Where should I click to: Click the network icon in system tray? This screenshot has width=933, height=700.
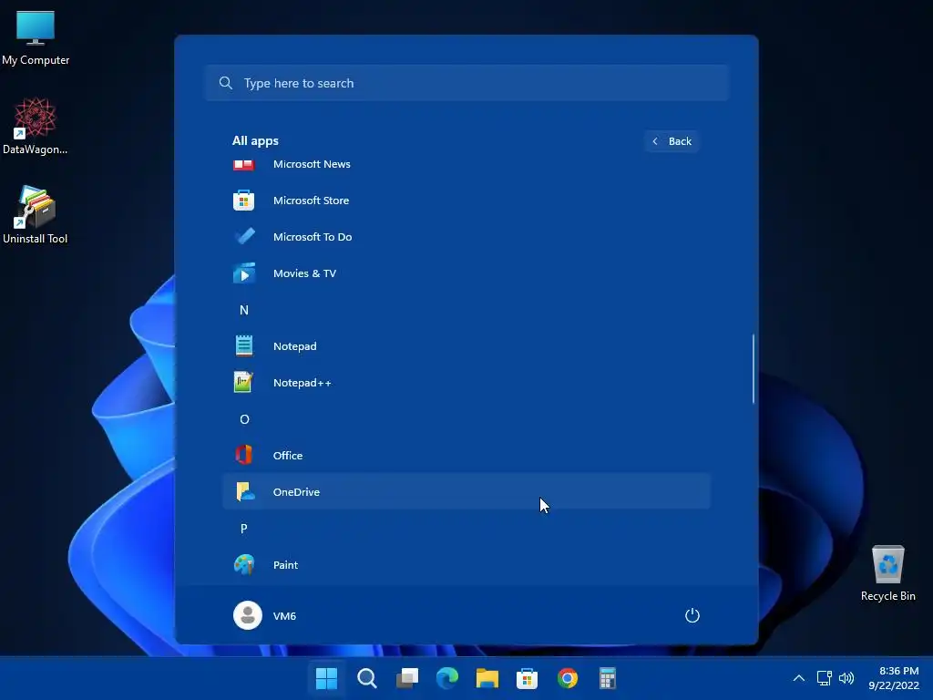click(x=824, y=678)
